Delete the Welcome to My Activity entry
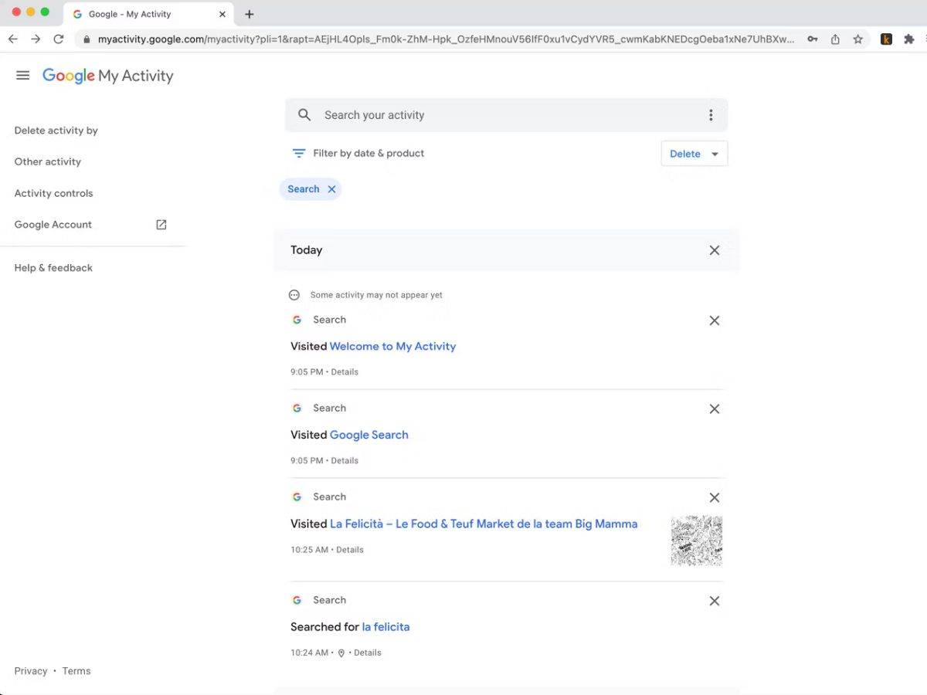The height and width of the screenshot is (695, 927). tap(714, 320)
